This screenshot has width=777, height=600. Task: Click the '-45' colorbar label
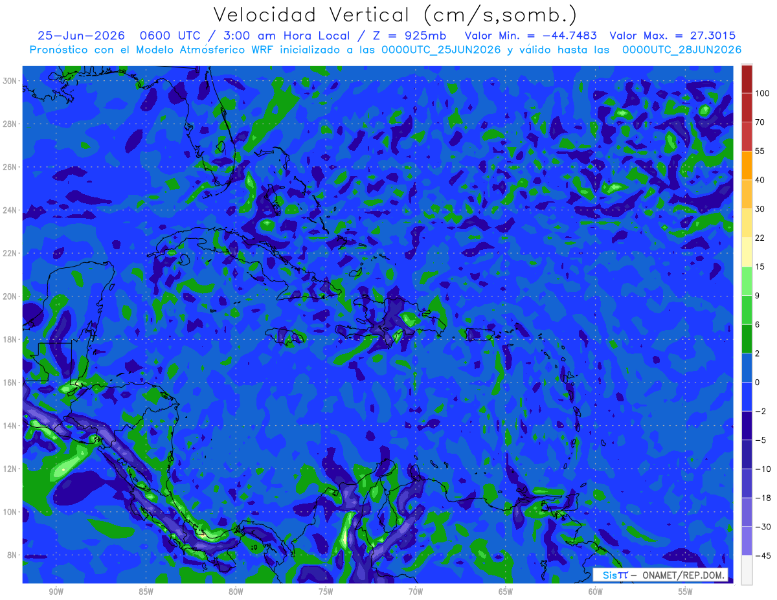[763, 556]
